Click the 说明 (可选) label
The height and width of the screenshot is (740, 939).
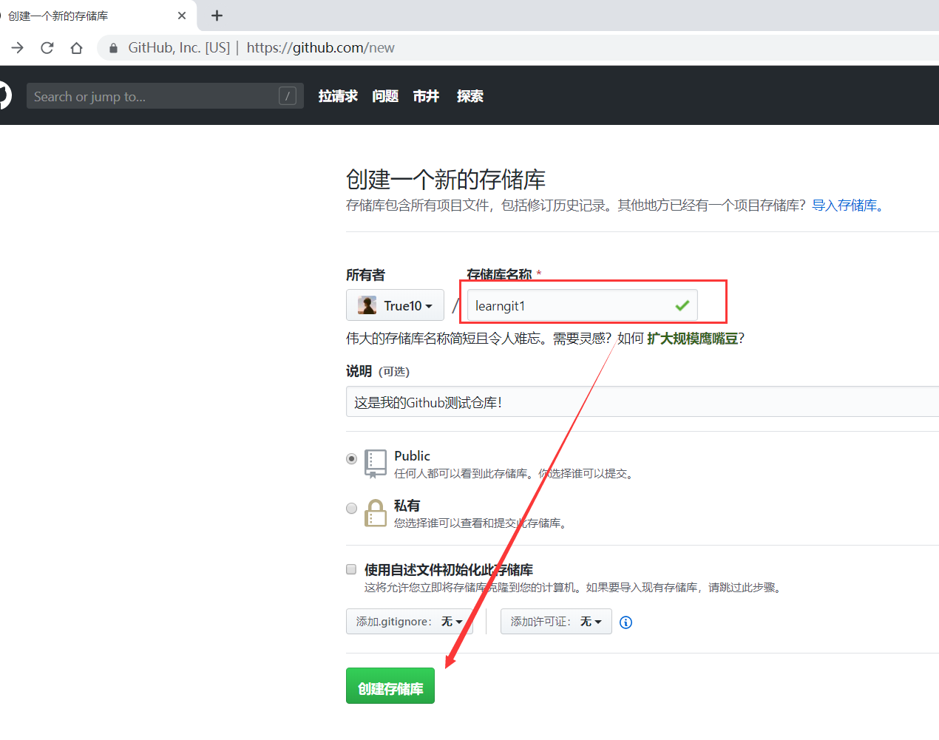point(378,371)
